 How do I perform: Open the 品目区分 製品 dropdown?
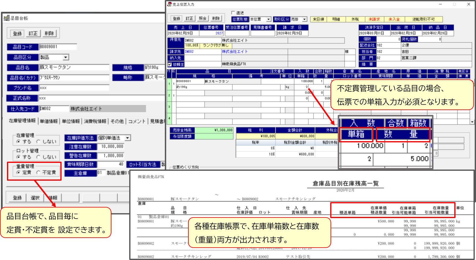pos(66,57)
